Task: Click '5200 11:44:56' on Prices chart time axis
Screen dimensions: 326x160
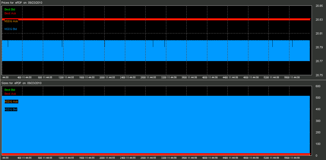Action: tap(271, 78)
